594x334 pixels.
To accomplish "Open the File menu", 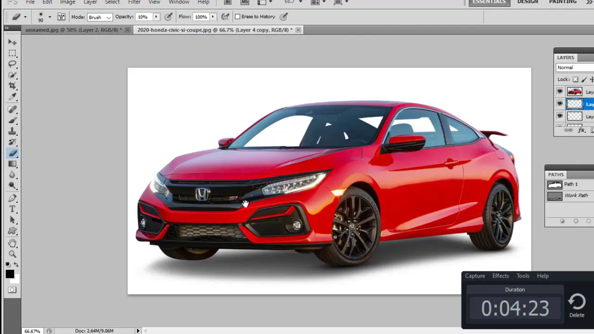I will (x=30, y=2).
